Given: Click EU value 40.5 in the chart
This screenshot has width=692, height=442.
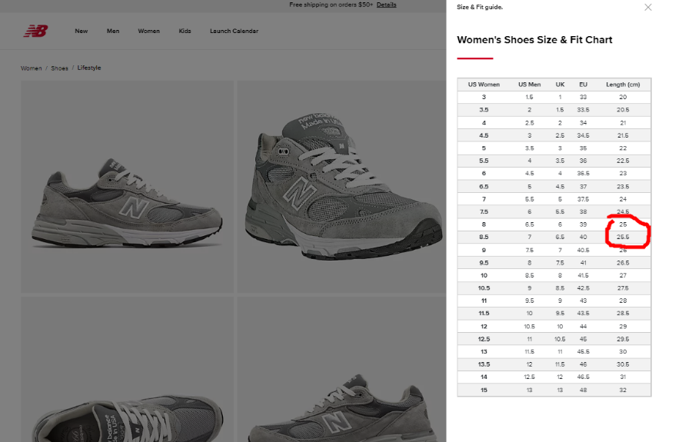Looking at the screenshot, I should point(583,250).
